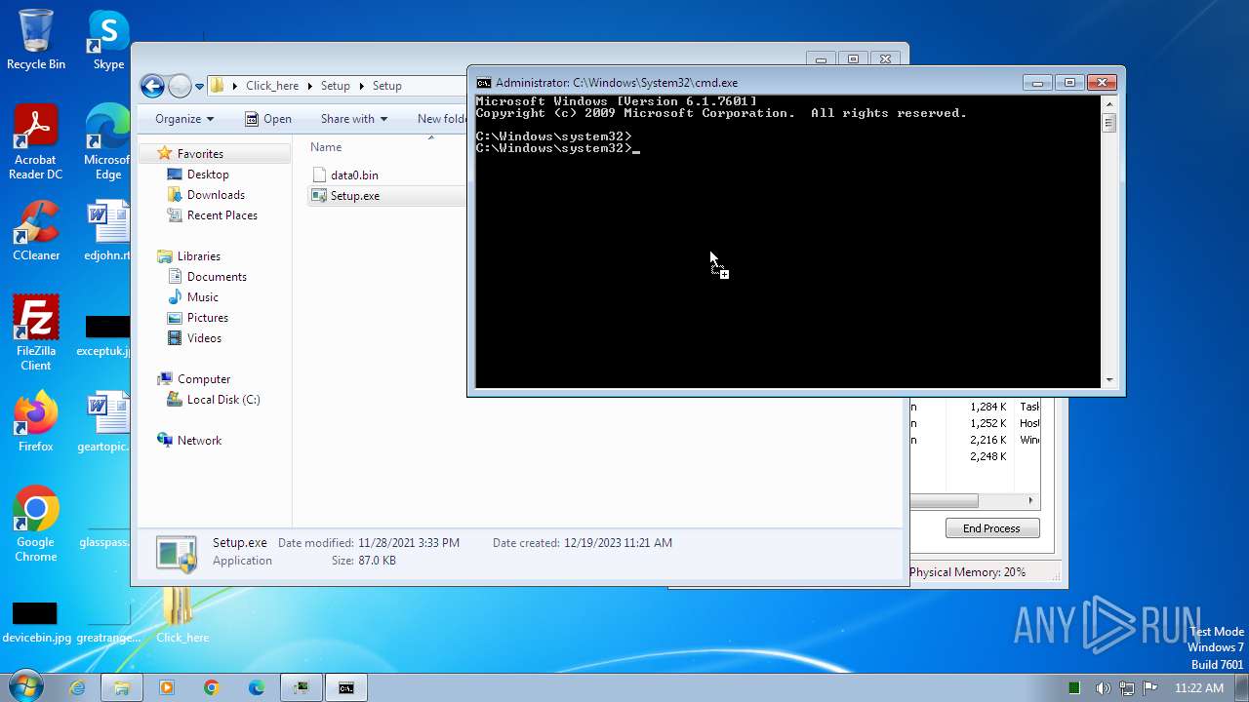Open Acrobat Reader DC desktop shortcut
Viewport: 1249px width, 702px height.
(x=36, y=141)
